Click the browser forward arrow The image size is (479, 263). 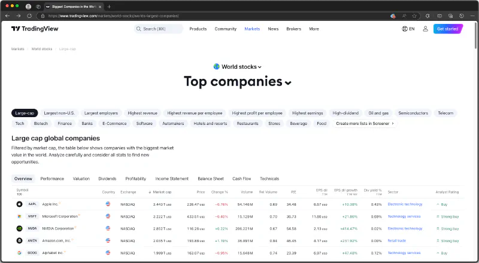(19, 16)
